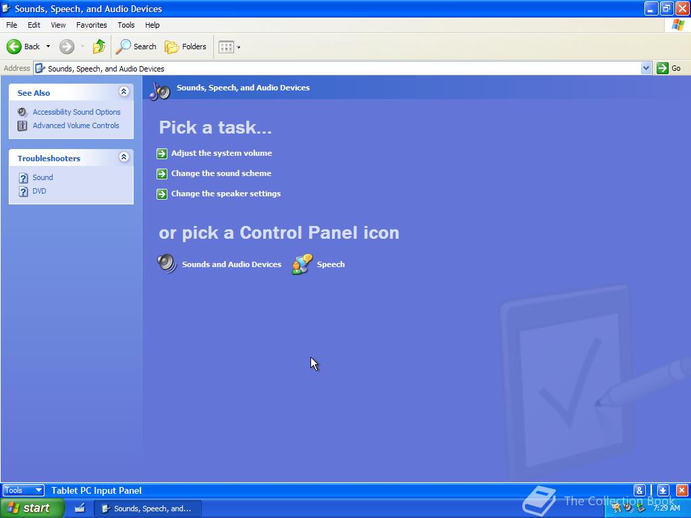Click the grayed Forward arrow button
Image resolution: width=691 pixels, height=518 pixels.
pos(67,47)
